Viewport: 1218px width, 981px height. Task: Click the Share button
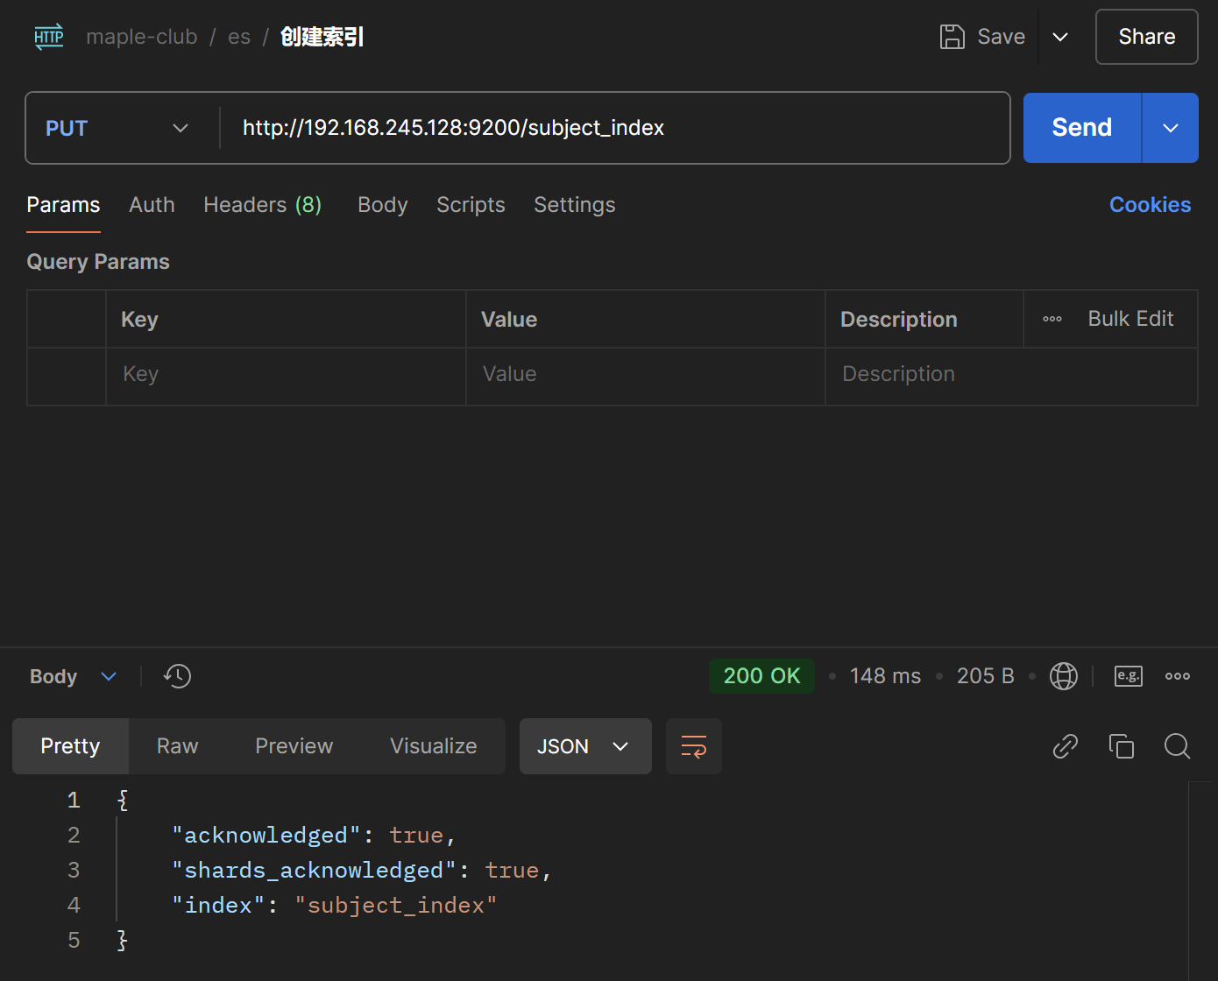point(1147,37)
